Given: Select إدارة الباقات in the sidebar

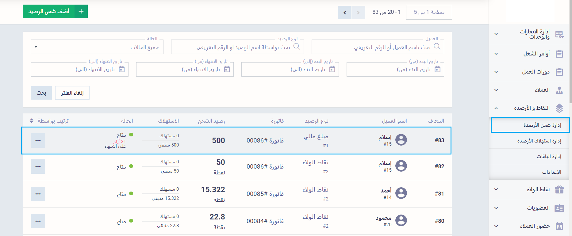Looking at the screenshot, I should (x=548, y=156).
